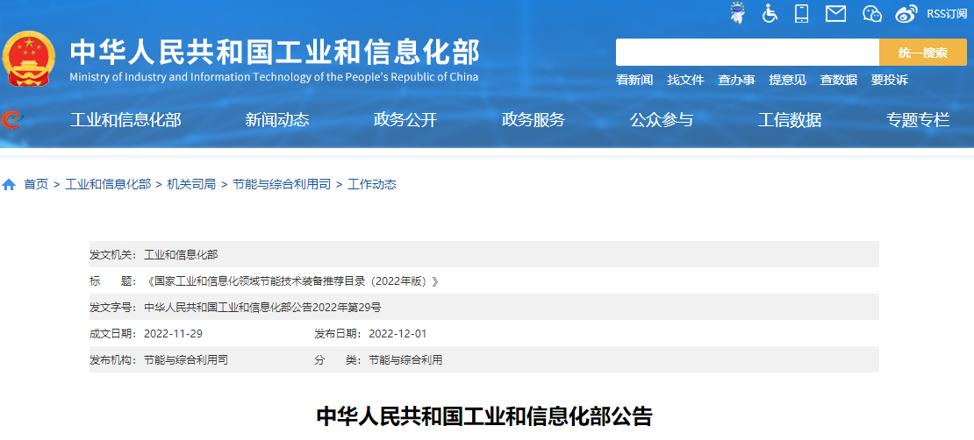The height and width of the screenshot is (440, 974).
Task: Click the mobile phone version icon
Action: tap(801, 13)
